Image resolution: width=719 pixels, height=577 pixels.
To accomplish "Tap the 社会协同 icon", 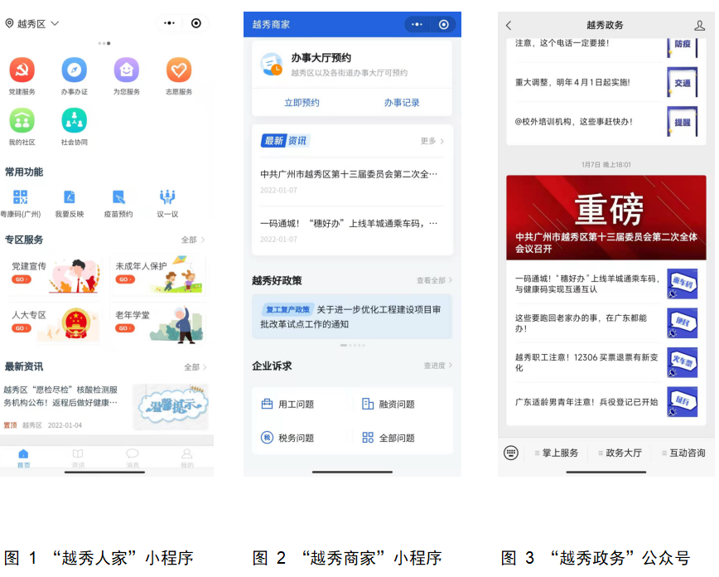I will pos(74,121).
